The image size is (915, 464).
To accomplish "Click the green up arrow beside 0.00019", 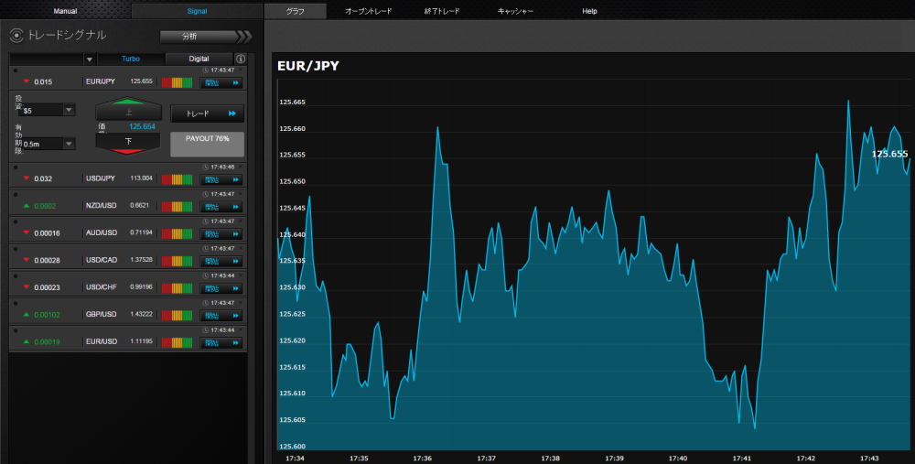I will click(27, 341).
